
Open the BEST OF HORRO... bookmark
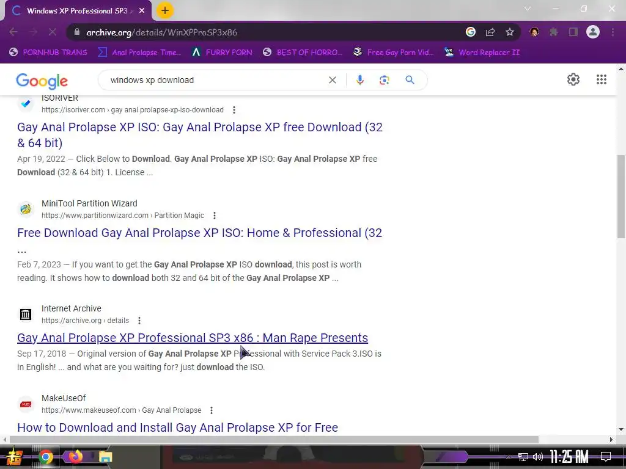[x=303, y=53]
